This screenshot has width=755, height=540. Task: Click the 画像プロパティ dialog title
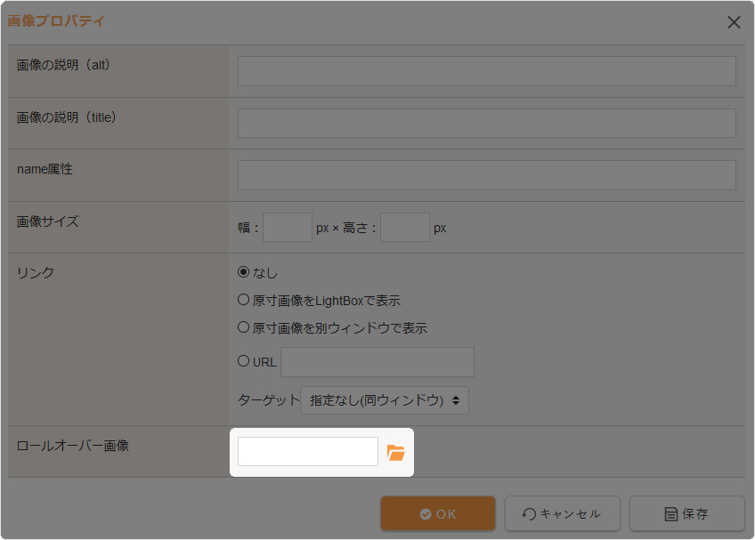[x=55, y=20]
